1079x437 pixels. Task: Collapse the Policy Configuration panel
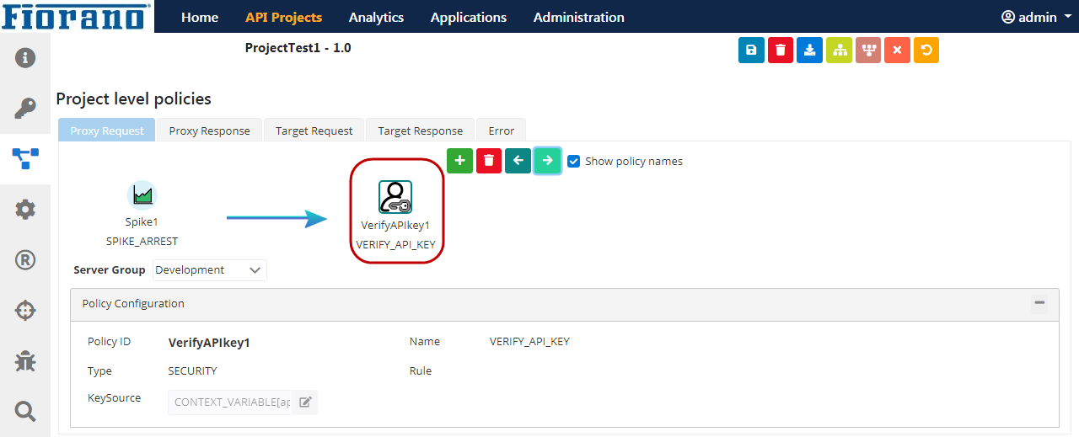[x=1039, y=303]
